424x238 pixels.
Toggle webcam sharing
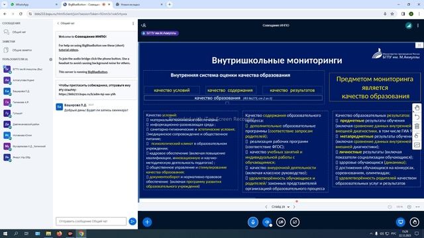pyautogui.click(x=281, y=222)
